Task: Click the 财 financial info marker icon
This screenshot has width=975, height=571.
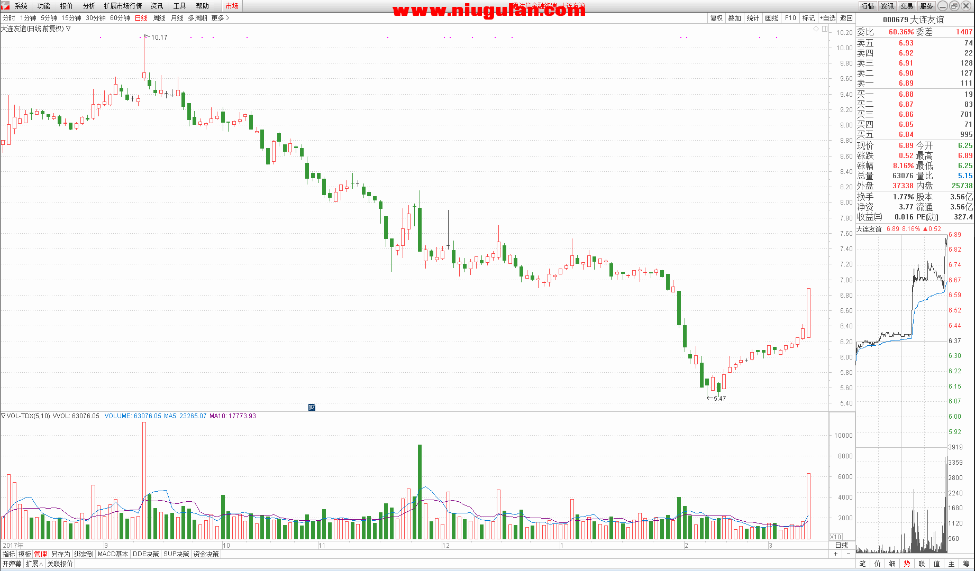Action: [312, 407]
